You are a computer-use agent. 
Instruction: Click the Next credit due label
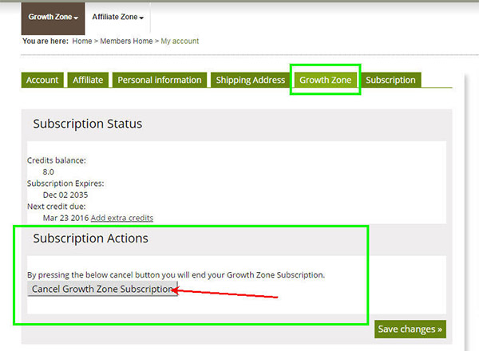57,207
